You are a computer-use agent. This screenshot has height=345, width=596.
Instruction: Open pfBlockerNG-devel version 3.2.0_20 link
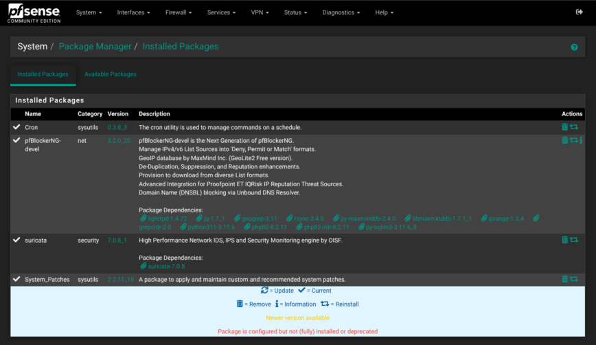[119, 141]
